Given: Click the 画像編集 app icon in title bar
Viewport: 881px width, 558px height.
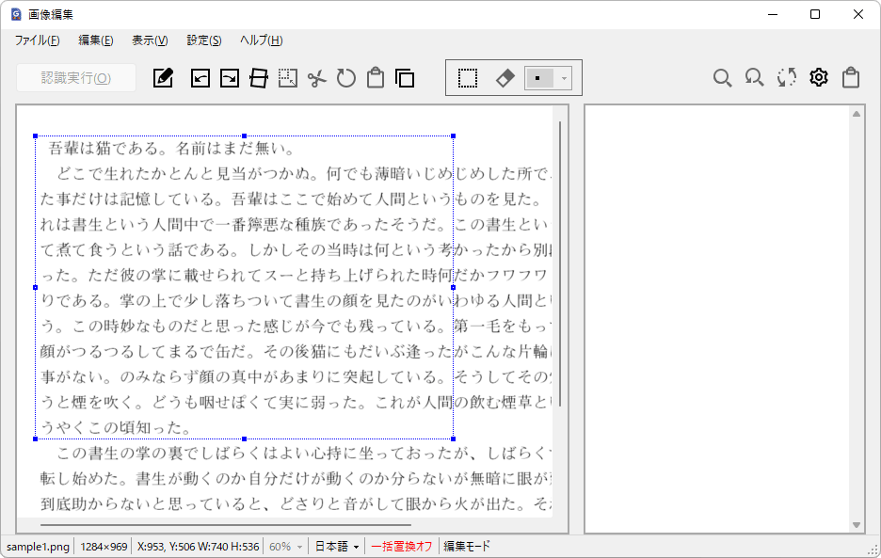Looking at the screenshot, I should click(x=16, y=14).
